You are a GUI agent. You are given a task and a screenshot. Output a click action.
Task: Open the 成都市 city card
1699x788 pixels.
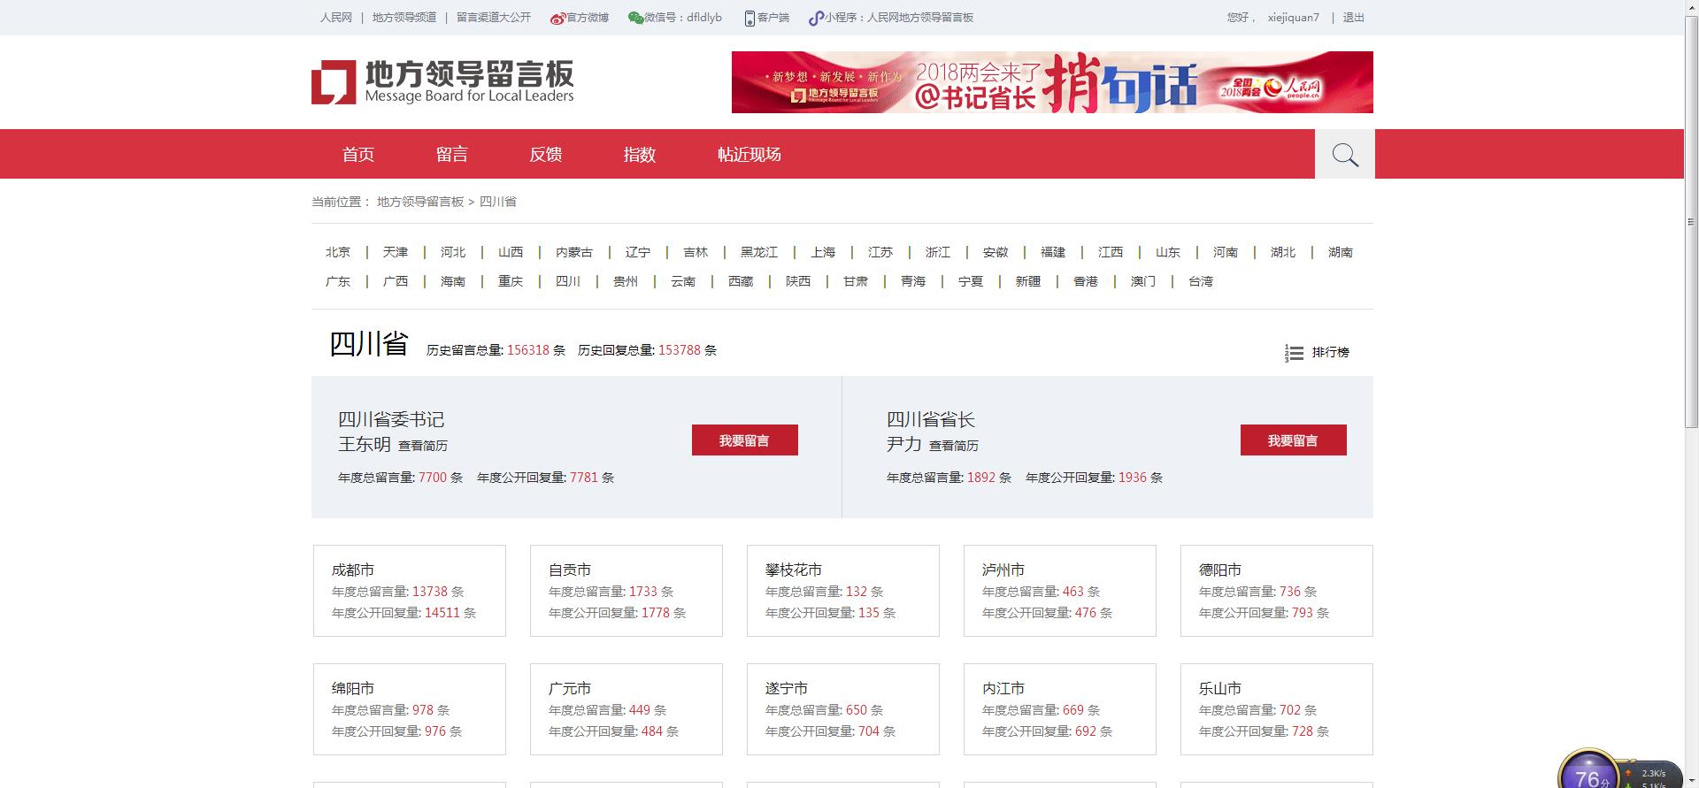409,590
